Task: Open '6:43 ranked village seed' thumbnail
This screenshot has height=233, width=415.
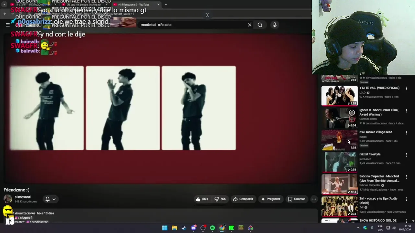Action: pos(339,140)
